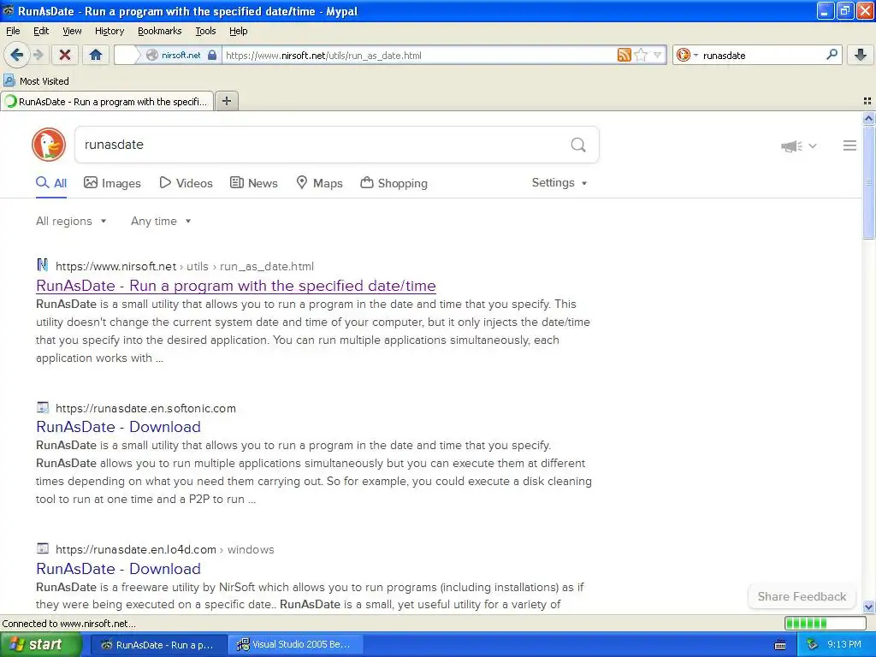Expand the All regions filter
The width and height of the screenshot is (876, 657).
point(71,222)
